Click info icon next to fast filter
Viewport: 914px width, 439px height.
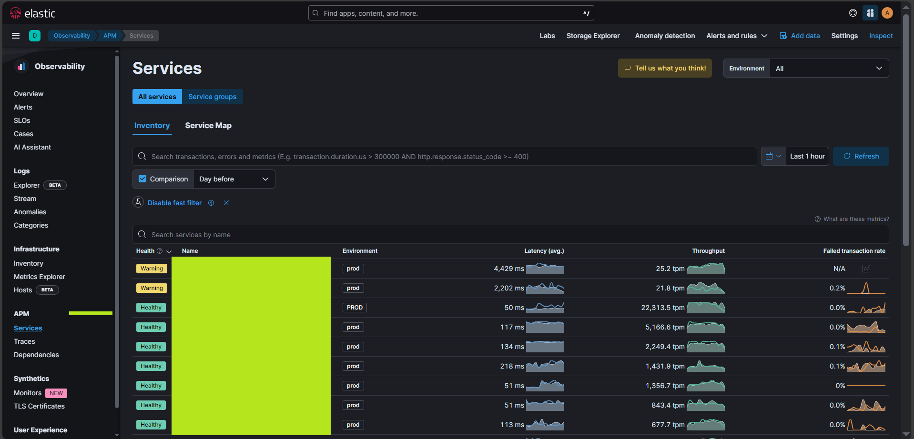(x=211, y=203)
